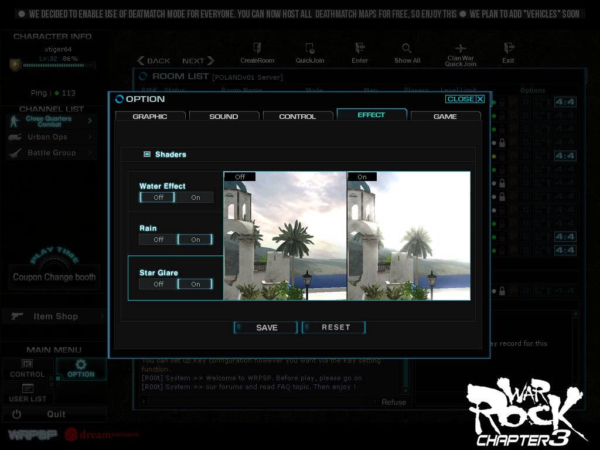
Task: Click the dreamexecution cube logo
Action: pyautogui.click(x=71, y=434)
